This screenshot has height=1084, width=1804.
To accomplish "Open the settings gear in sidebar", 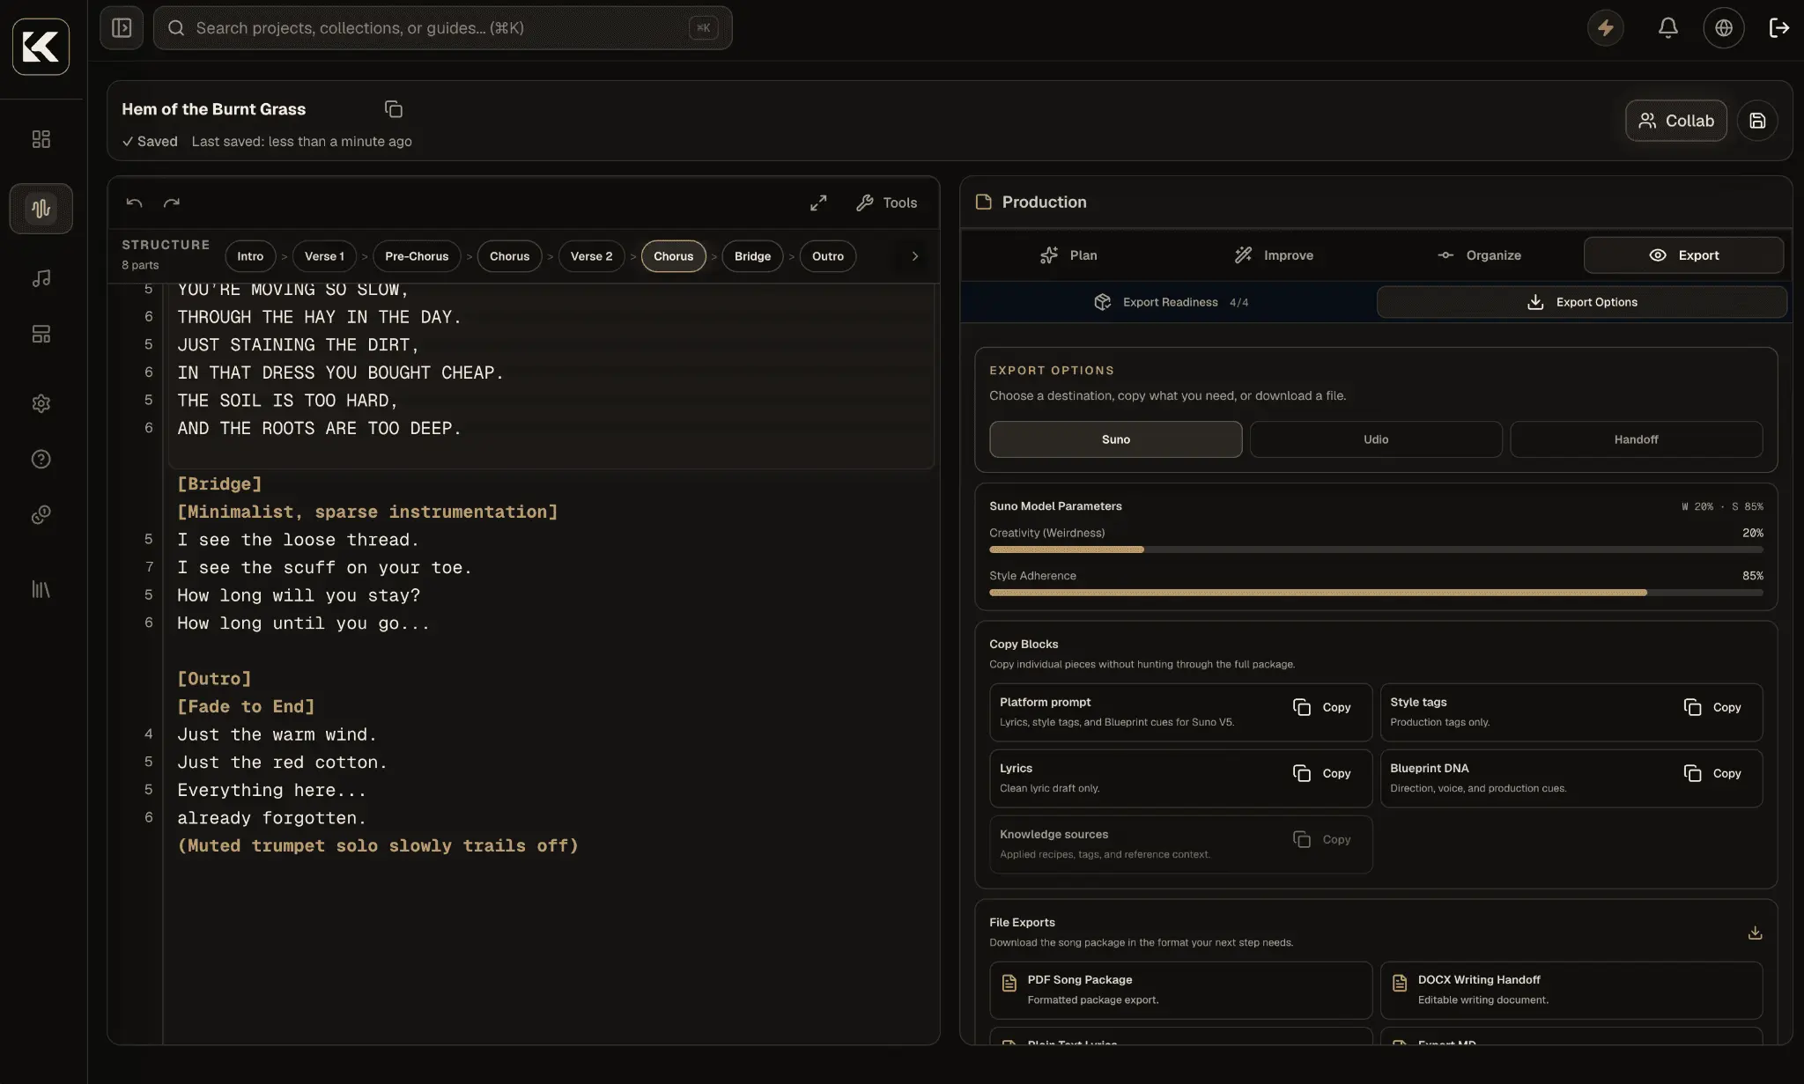I will tap(41, 403).
